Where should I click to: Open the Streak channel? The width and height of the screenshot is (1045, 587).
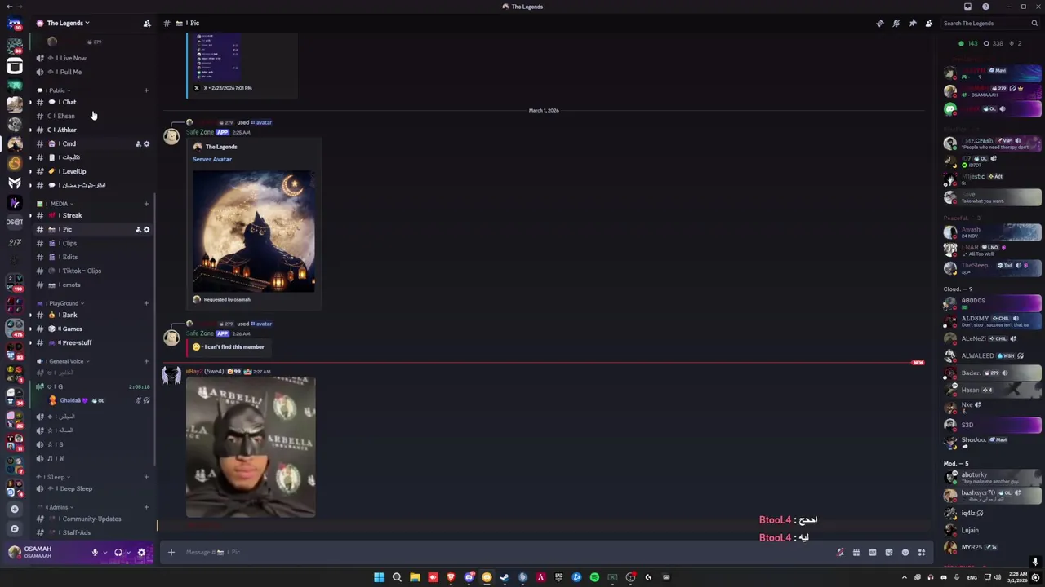pos(92,215)
